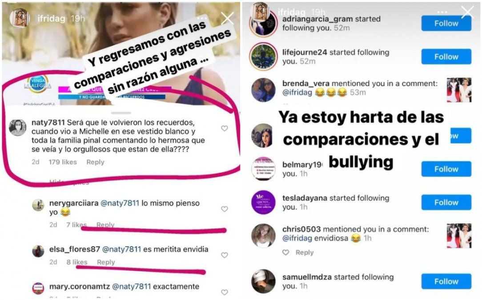Image resolution: width=482 pixels, height=300 pixels.
Task: Open the post thumbnail beside brenda_vera's mention
Action: [459, 90]
